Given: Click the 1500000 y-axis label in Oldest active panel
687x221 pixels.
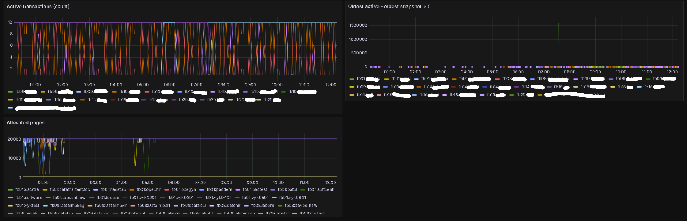Looking at the screenshot, I should click(x=358, y=25).
